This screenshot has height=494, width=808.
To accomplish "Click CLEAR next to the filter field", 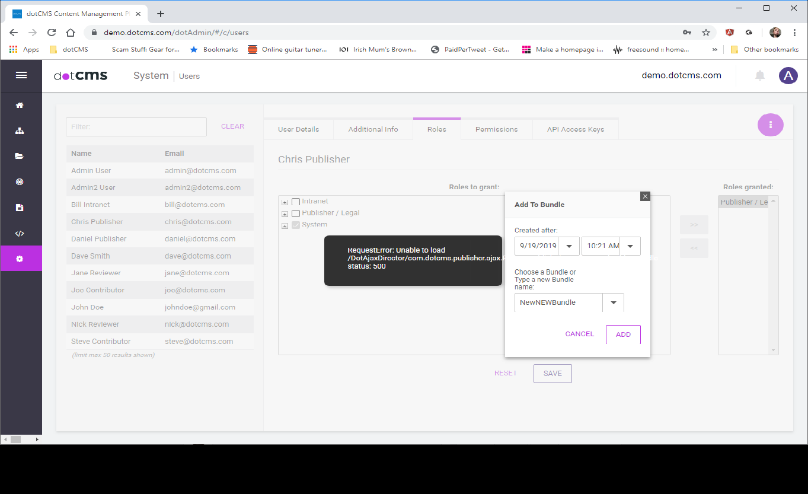I will click(232, 126).
